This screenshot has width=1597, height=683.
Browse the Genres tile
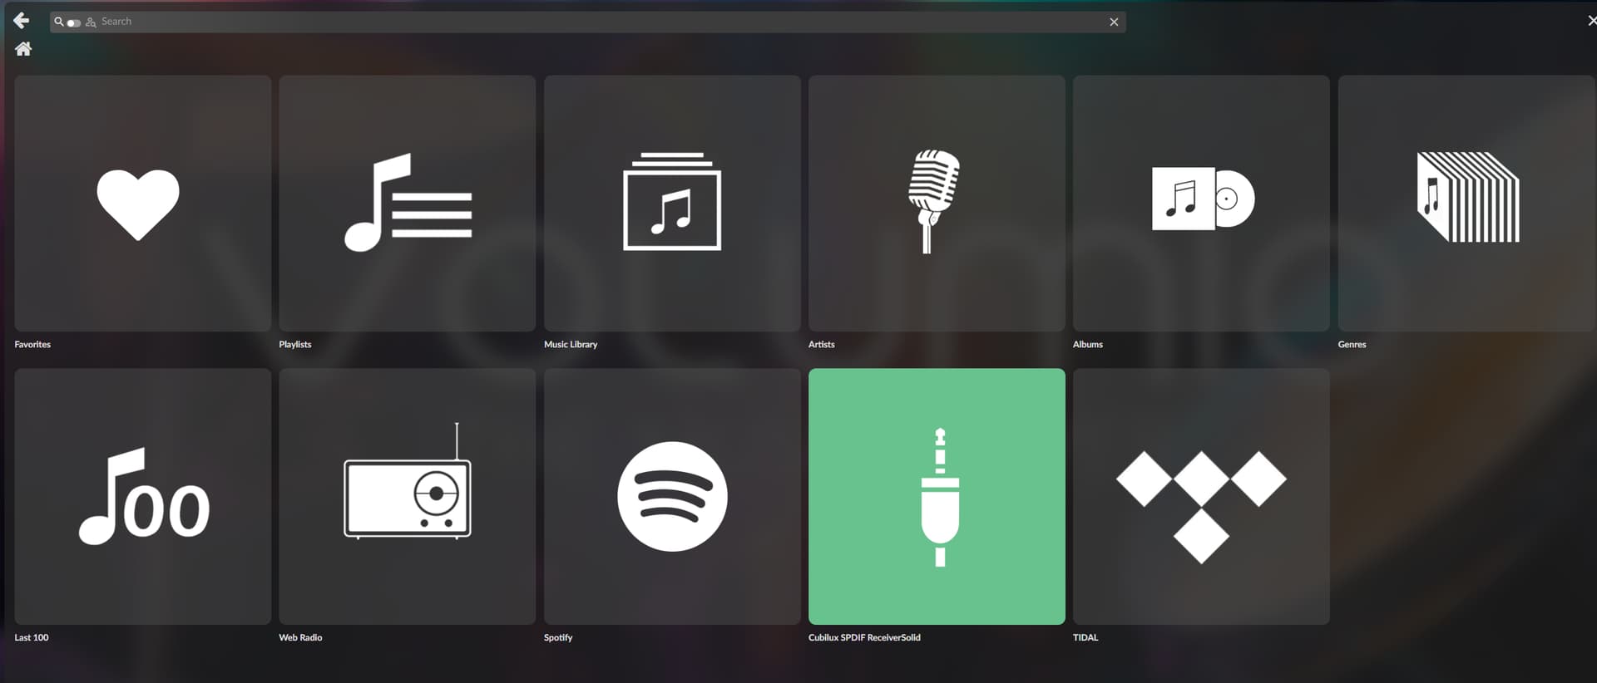click(x=1466, y=204)
